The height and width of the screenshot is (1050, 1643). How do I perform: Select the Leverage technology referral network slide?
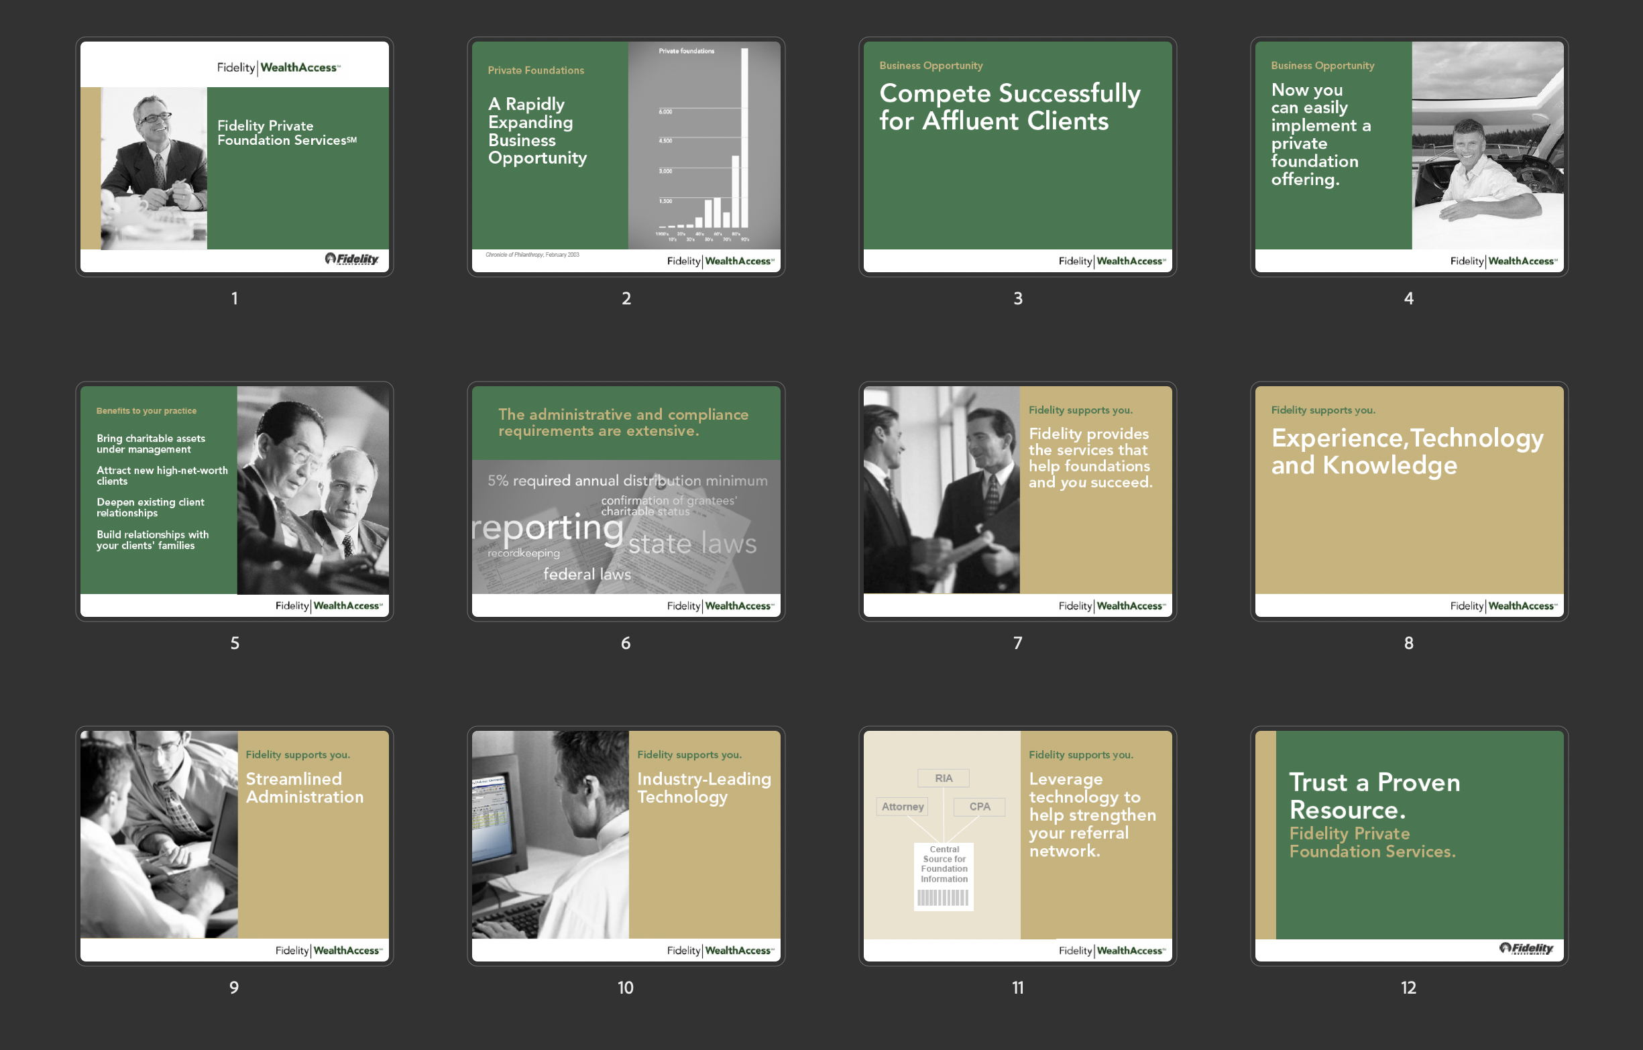pyautogui.click(x=1017, y=845)
